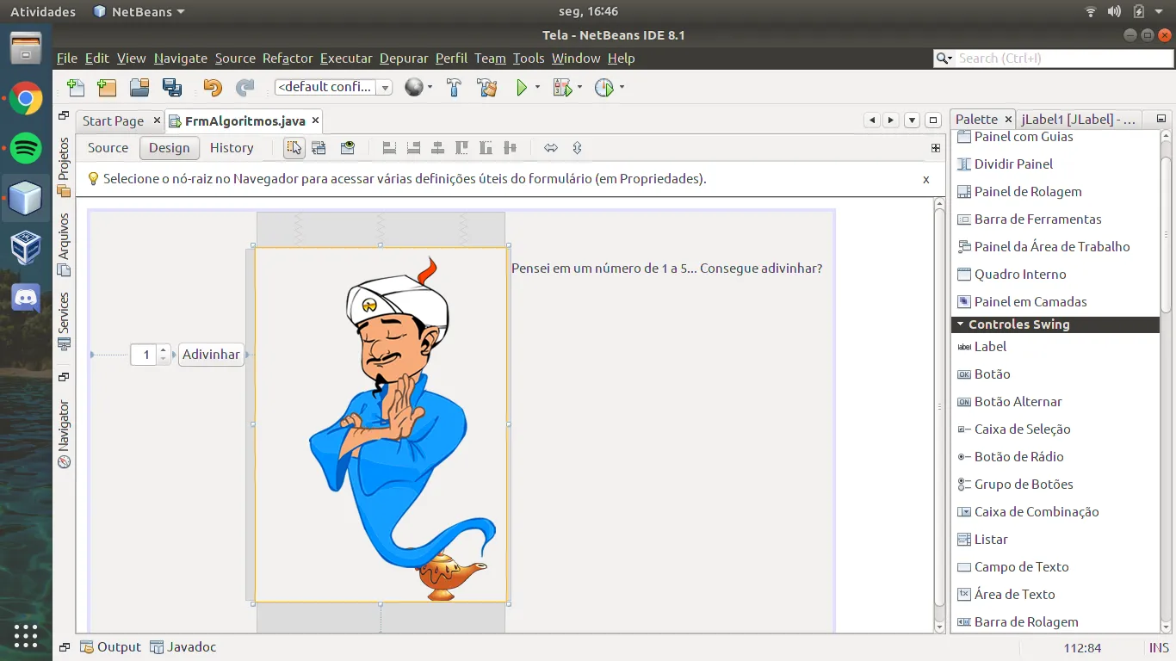Screen dimensions: 1176x661
Task: Open dropdown arrow beside Run Project
Action: [x=537, y=87]
